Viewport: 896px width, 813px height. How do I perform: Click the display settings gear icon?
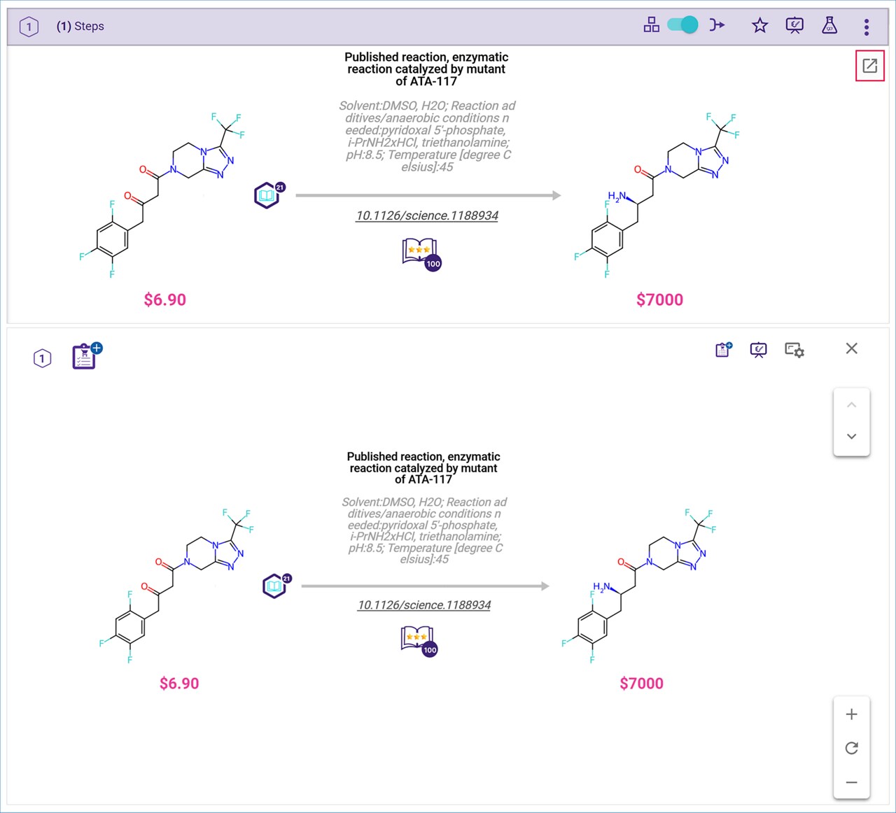[x=794, y=349]
